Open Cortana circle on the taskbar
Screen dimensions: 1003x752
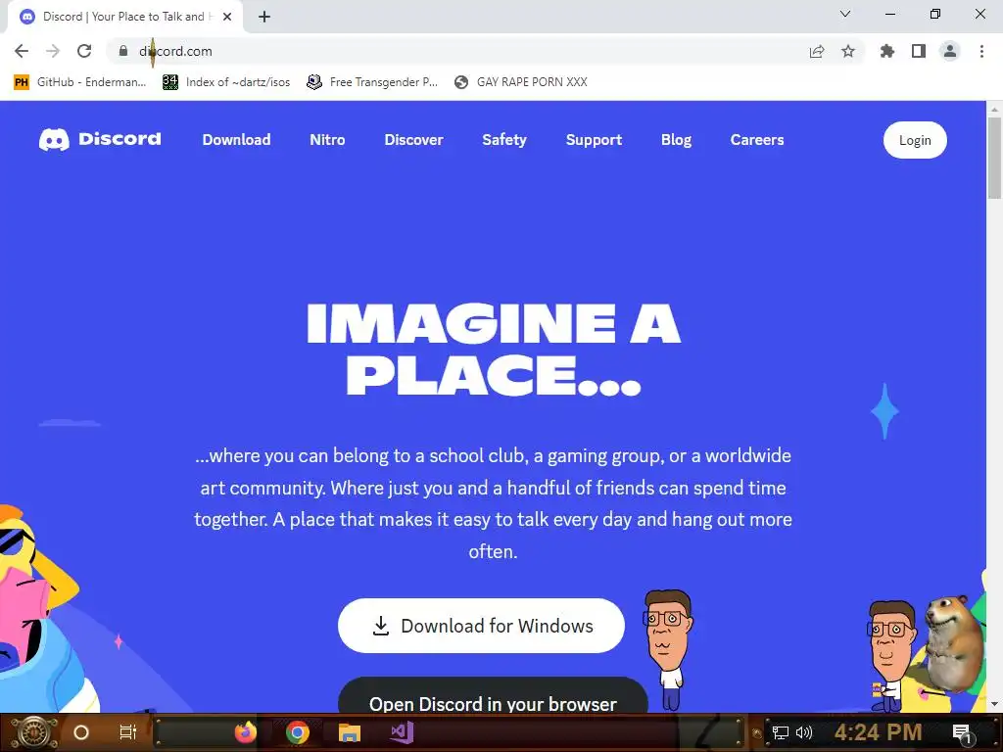pos(80,732)
